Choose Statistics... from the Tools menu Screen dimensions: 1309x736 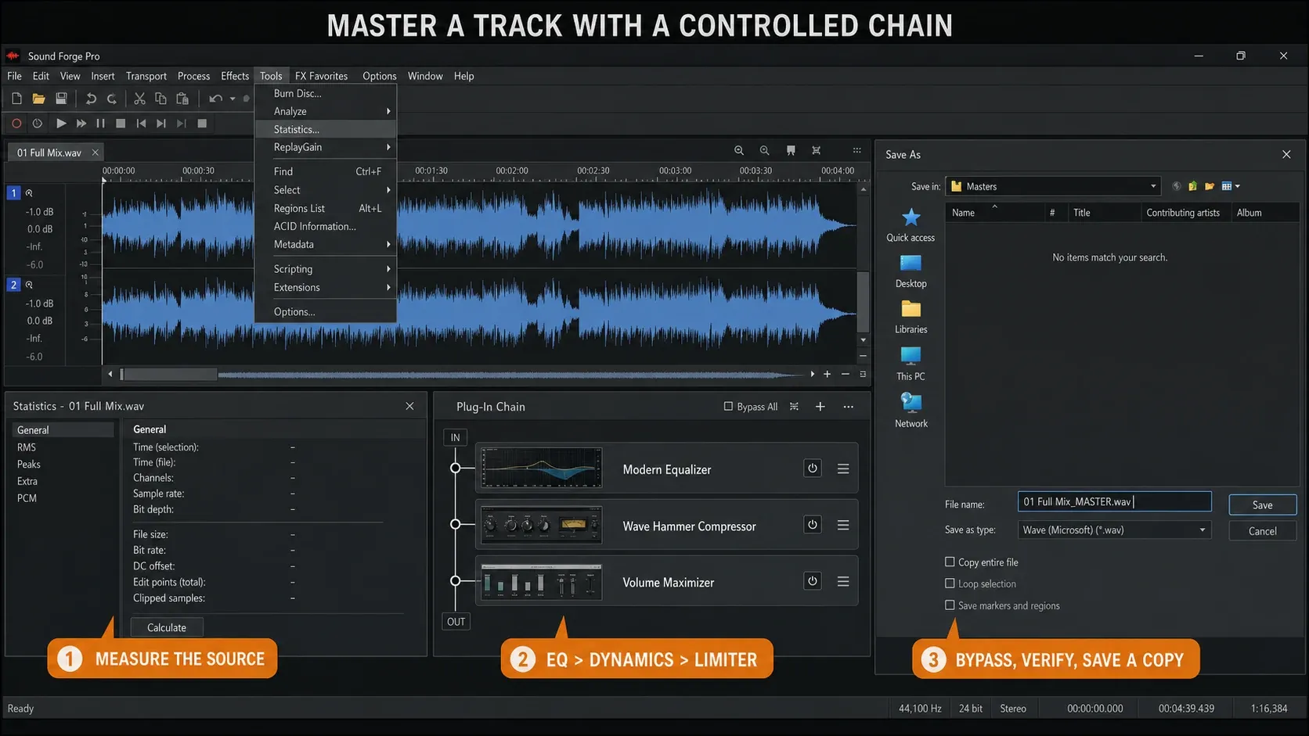[x=326, y=129]
